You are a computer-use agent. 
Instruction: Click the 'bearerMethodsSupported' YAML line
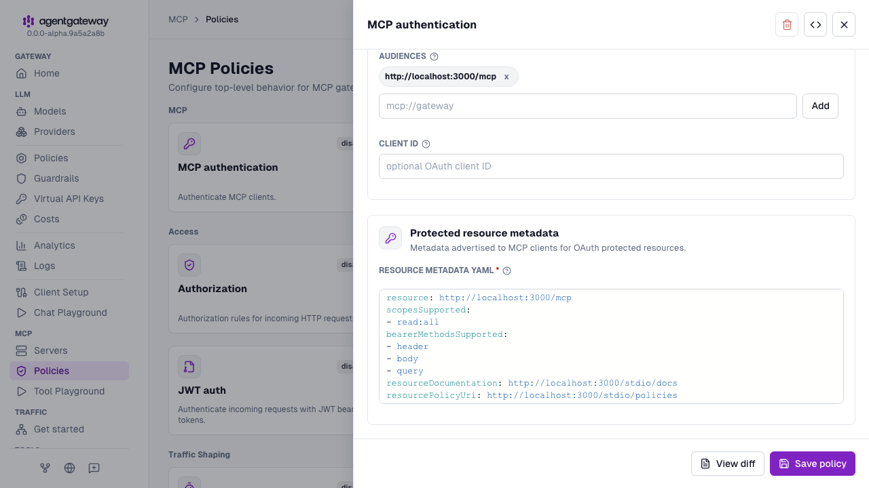point(447,334)
